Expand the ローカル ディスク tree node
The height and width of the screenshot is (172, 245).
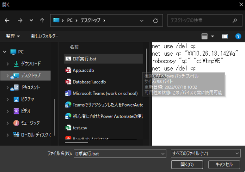point(8,135)
